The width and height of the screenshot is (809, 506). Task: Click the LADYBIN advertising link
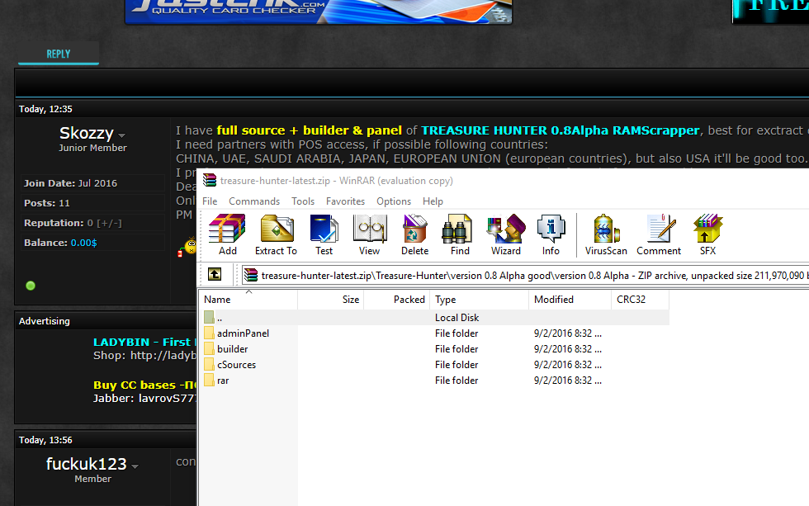click(144, 342)
